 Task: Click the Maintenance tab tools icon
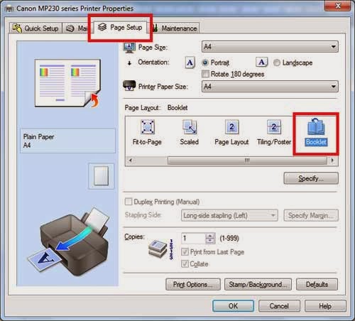point(155,28)
